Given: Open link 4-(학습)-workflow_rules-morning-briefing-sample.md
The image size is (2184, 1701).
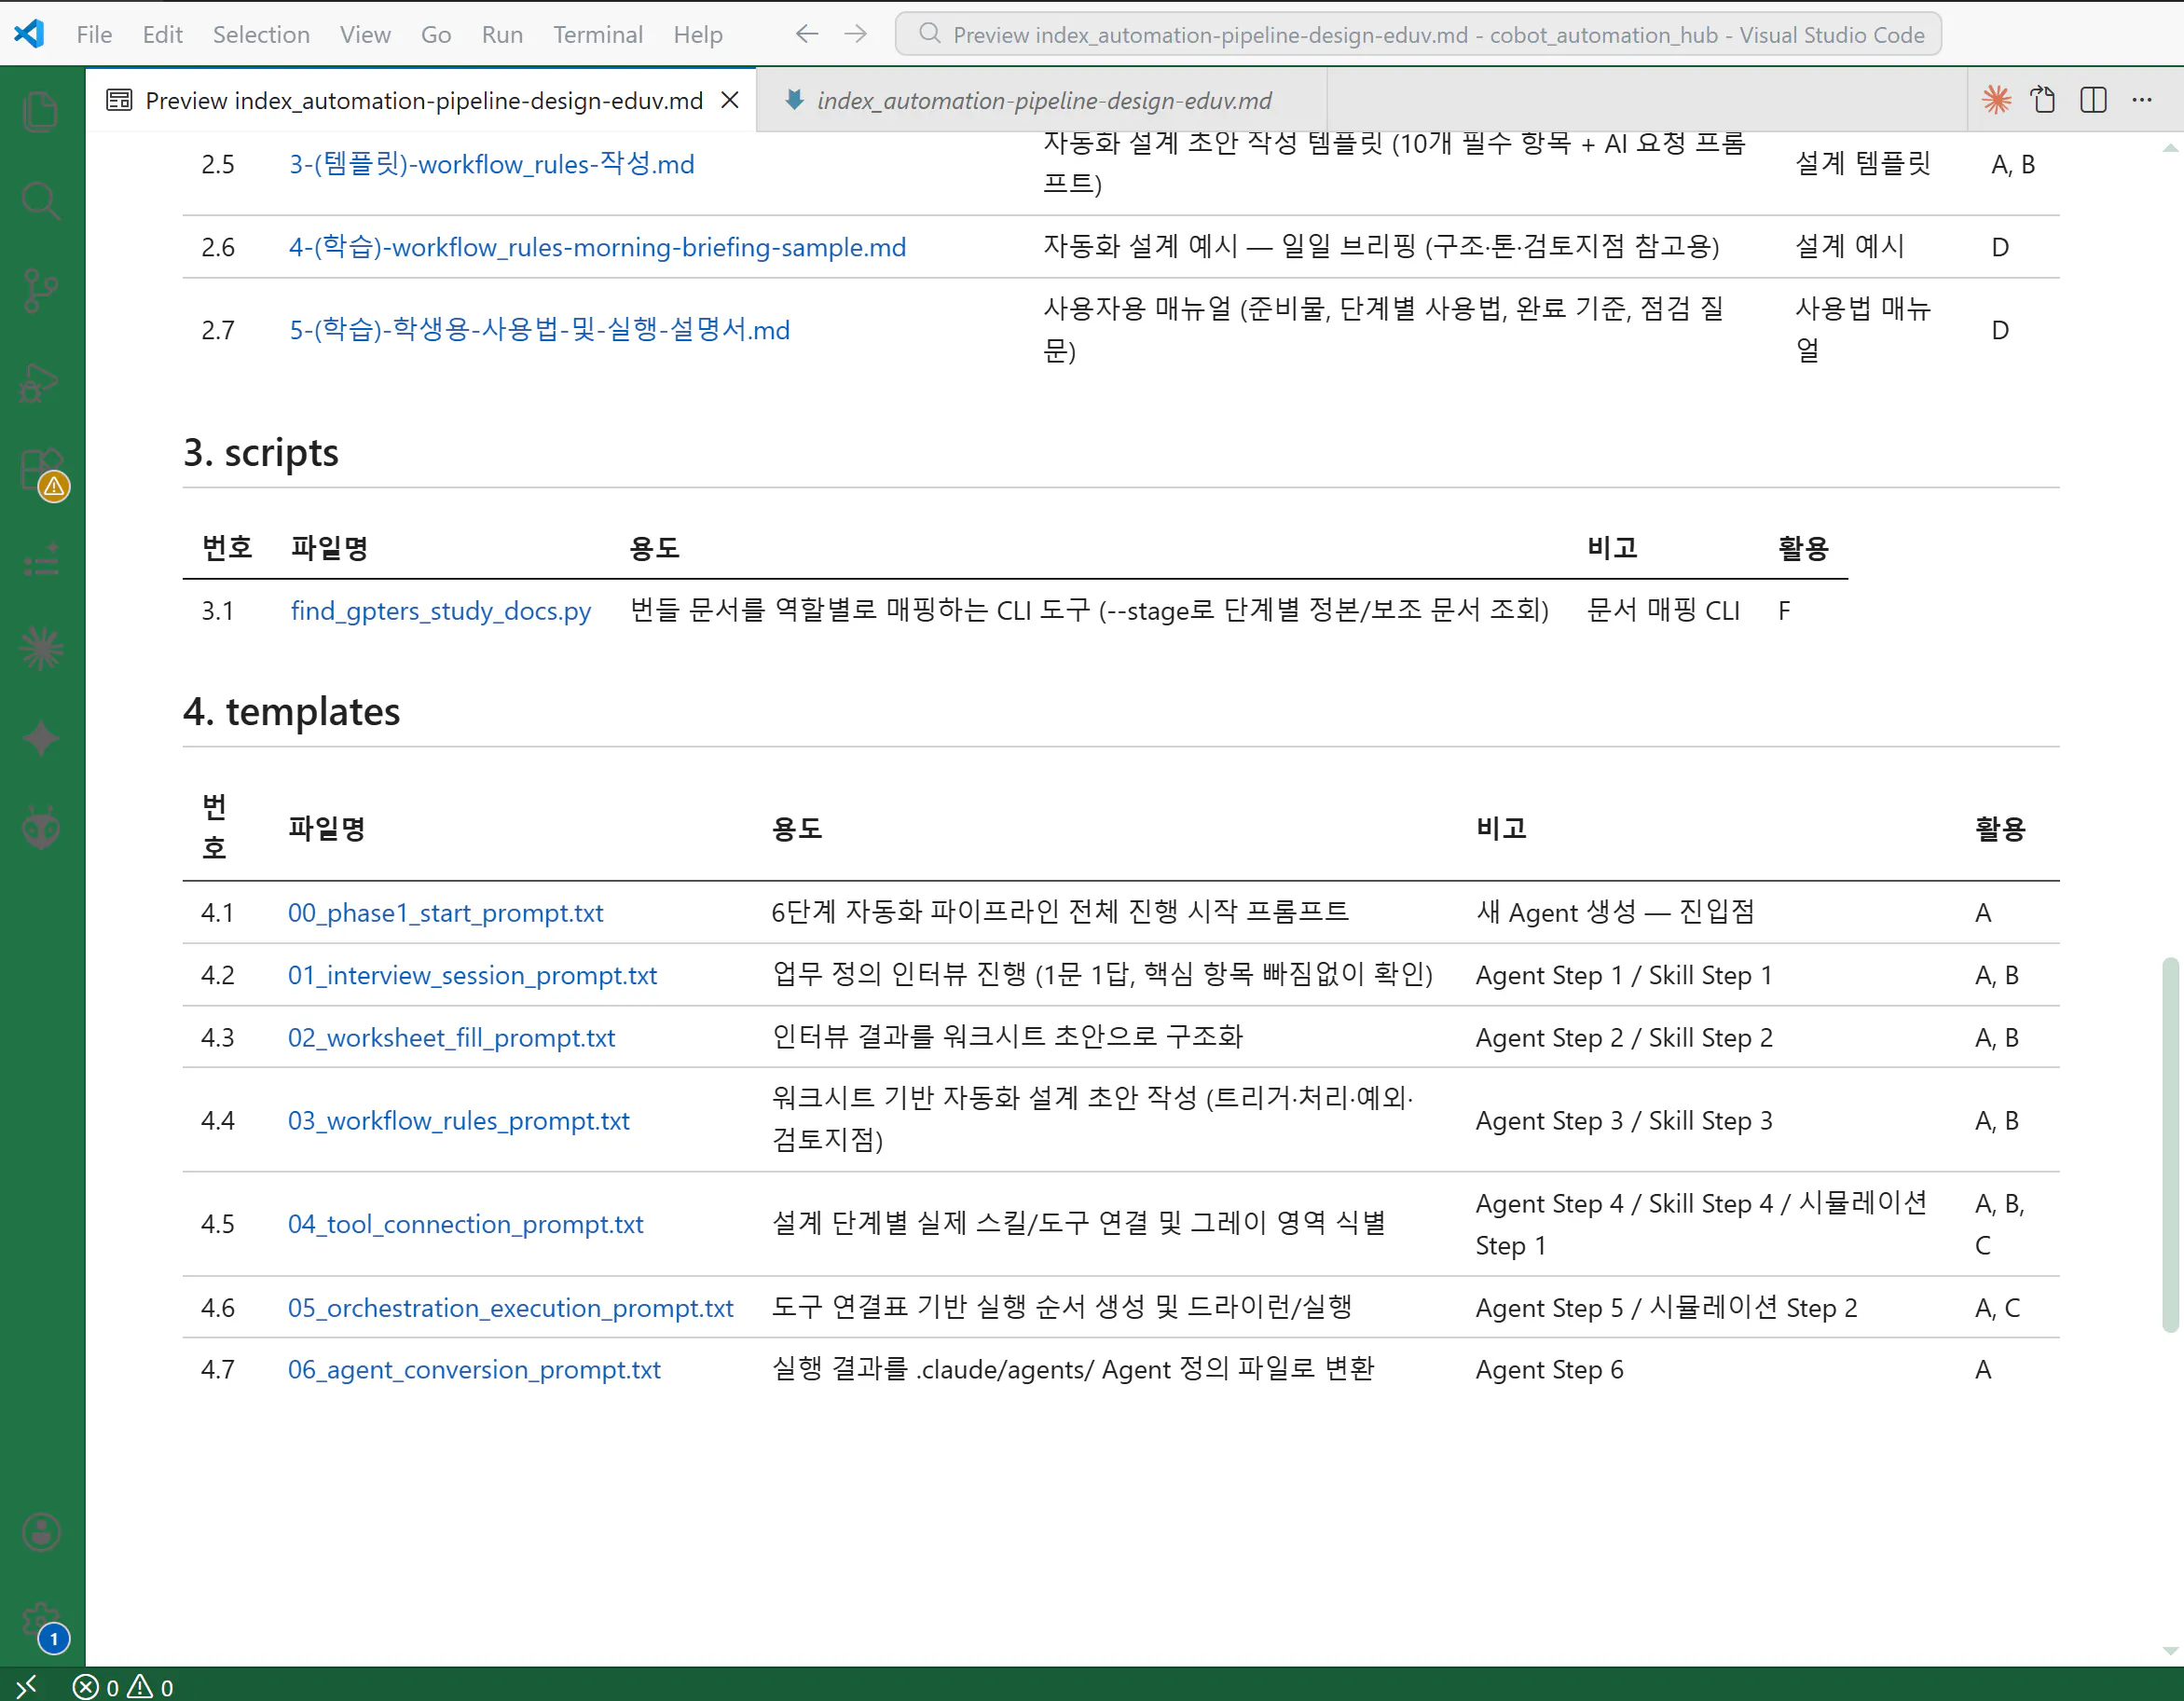Looking at the screenshot, I should [x=597, y=247].
